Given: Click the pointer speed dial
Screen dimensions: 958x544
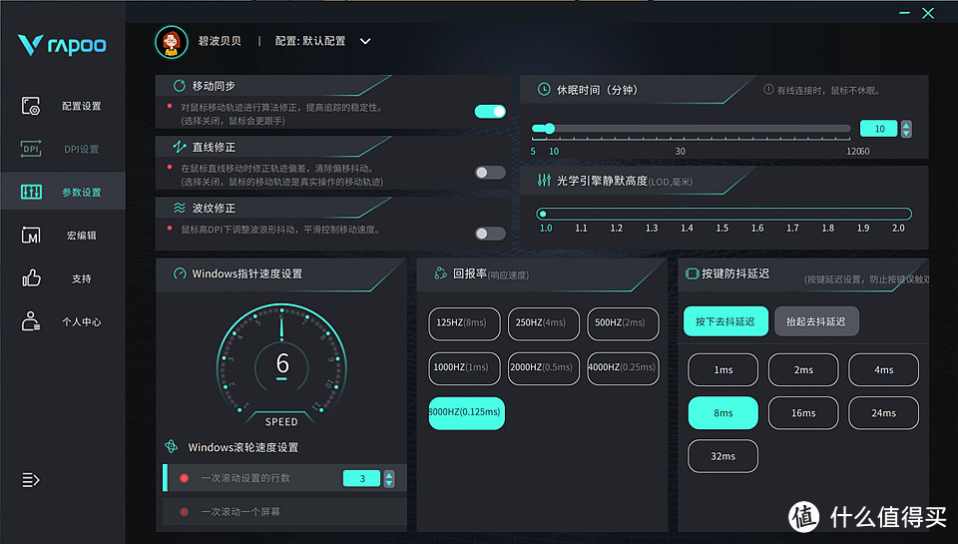Looking at the screenshot, I should (281, 366).
